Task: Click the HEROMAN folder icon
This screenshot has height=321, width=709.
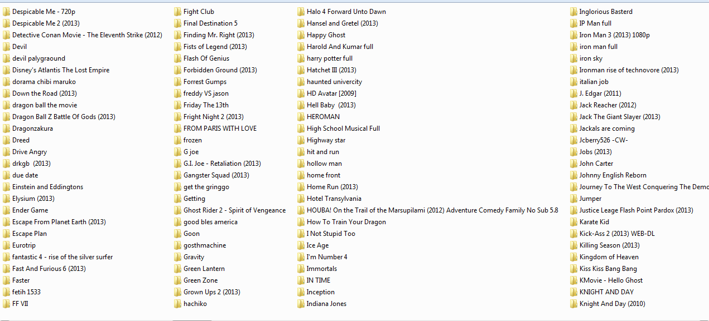Action: point(301,117)
